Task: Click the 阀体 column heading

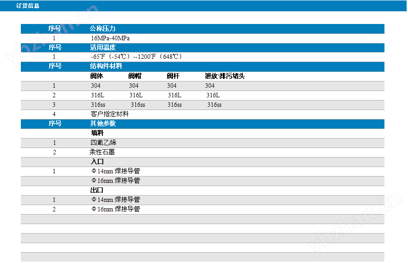Action: 96,76
